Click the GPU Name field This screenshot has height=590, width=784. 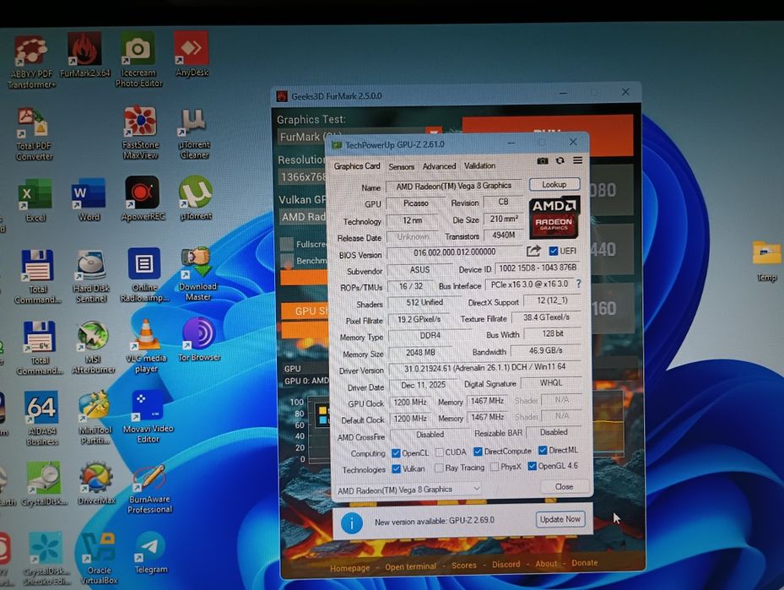pos(454,186)
